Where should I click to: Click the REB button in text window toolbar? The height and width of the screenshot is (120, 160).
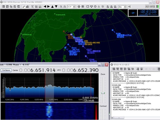coord(154,69)
